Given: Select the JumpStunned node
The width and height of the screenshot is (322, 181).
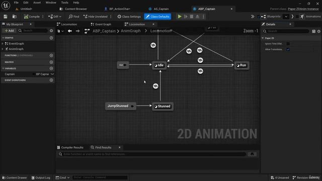Looking at the screenshot, I should tap(120, 106).
